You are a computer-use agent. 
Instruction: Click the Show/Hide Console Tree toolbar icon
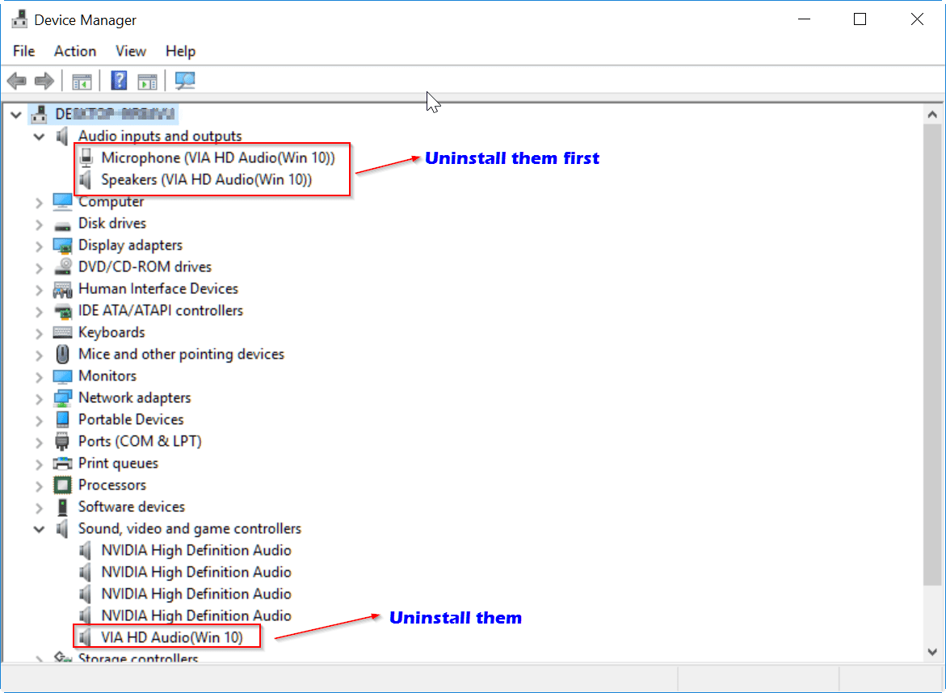pos(81,80)
